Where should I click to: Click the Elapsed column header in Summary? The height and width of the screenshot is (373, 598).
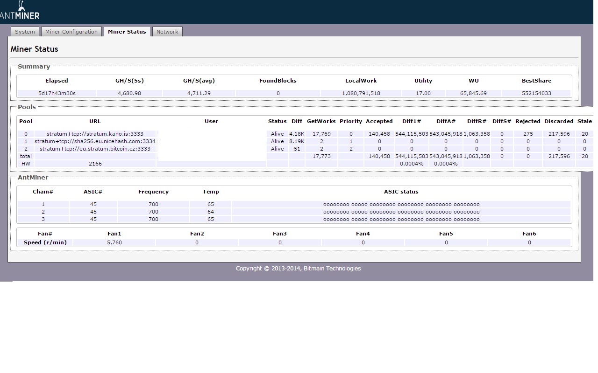[57, 81]
